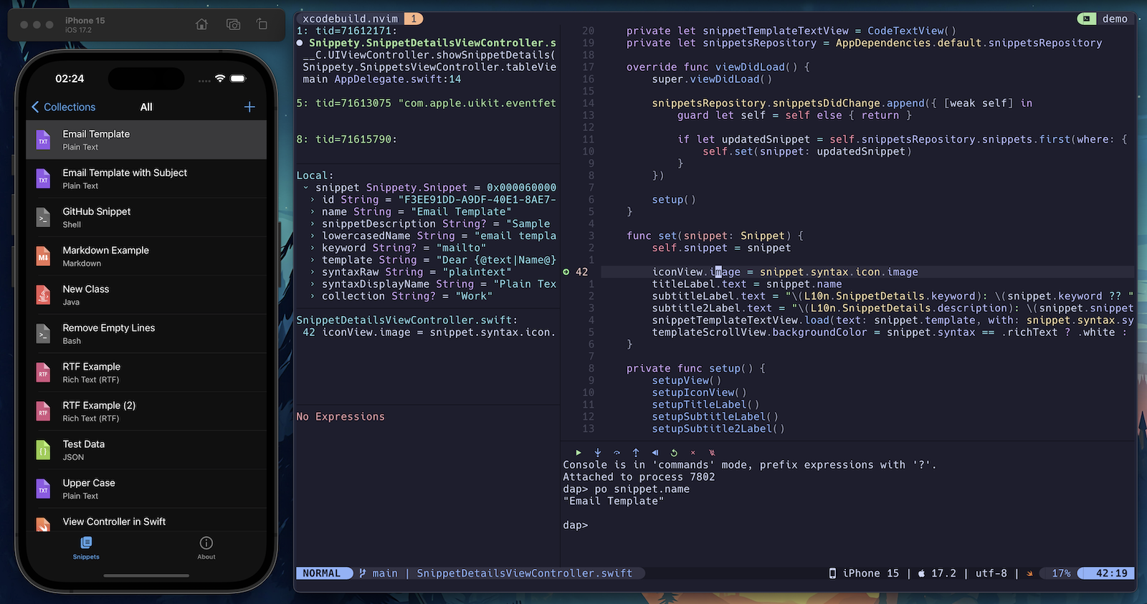The height and width of the screenshot is (604, 1147).
Task: Click the Swift filetype icon in statusline
Action: [x=1029, y=573]
